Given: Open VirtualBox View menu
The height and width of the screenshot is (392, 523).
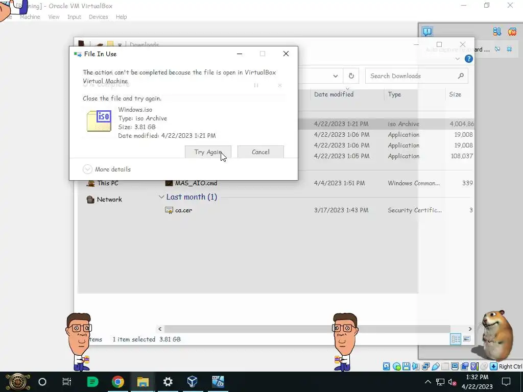Looking at the screenshot, I should [54, 17].
